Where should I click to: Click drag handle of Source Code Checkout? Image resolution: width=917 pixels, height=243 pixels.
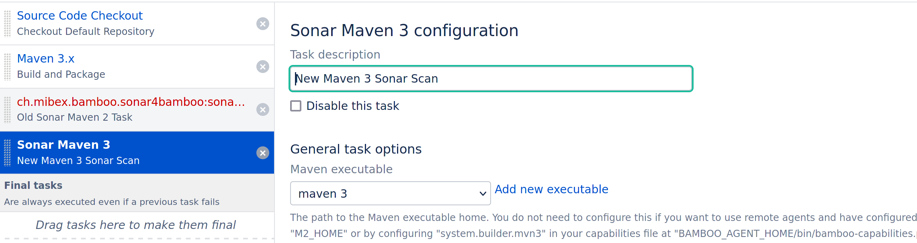tap(7, 24)
